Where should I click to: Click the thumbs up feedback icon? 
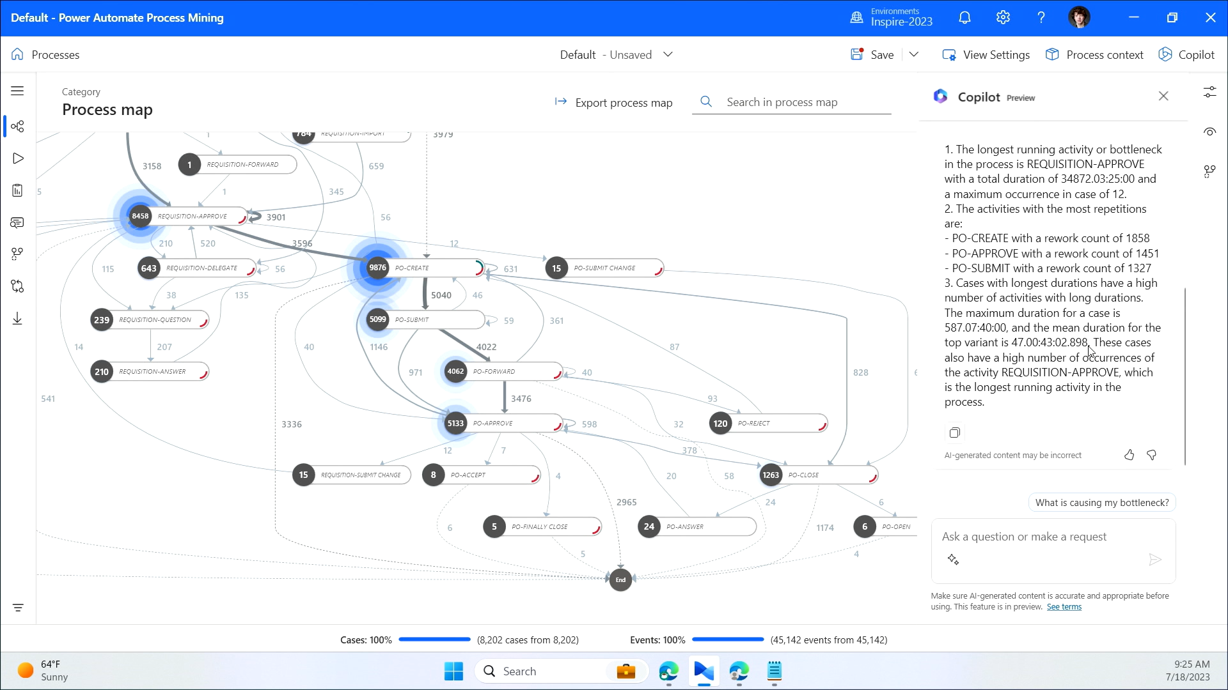point(1129,455)
